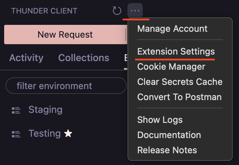Image resolution: width=239 pixels, height=165 pixels.
Task: Click the THUNDER CLIENT panel title
Action: [x=44, y=11]
